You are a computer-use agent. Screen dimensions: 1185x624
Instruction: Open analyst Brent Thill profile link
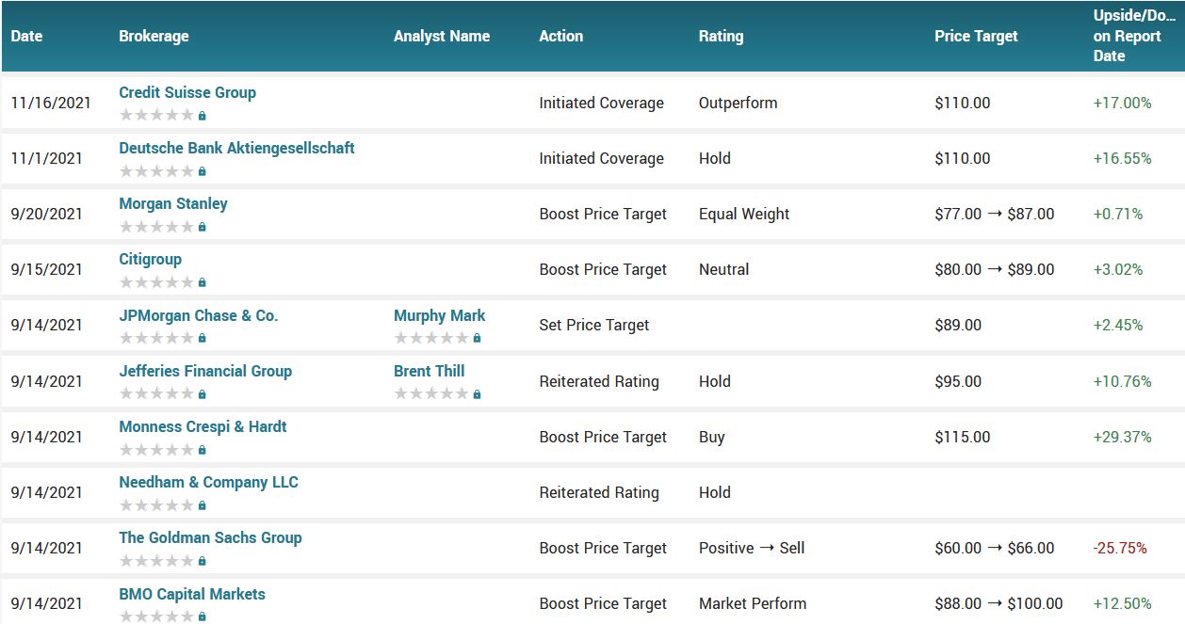(x=430, y=371)
